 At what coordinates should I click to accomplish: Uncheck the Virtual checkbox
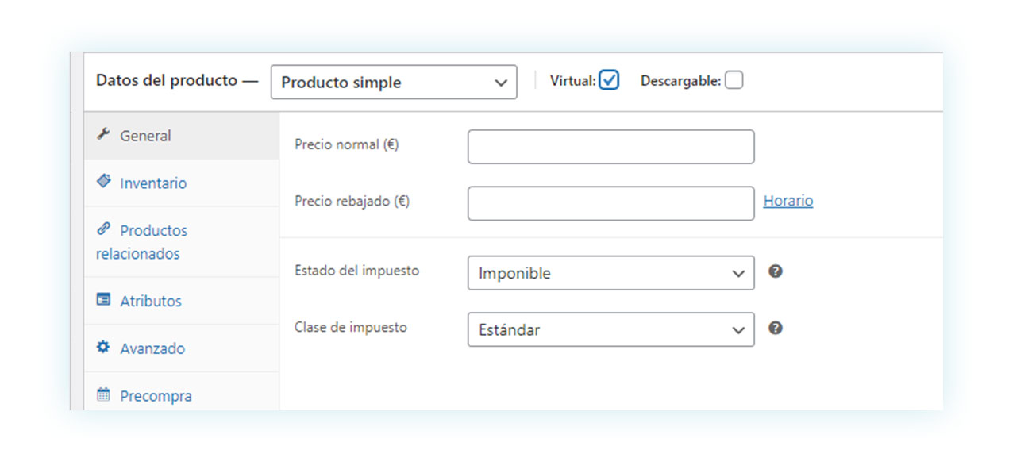609,80
